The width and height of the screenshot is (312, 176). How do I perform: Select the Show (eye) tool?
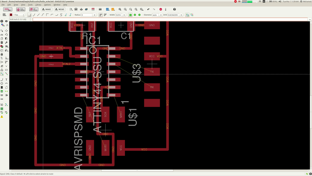tap(6, 21)
